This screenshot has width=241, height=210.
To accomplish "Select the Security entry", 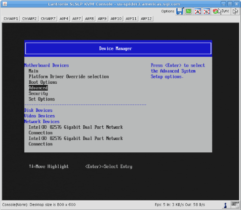I will pos(38,94).
